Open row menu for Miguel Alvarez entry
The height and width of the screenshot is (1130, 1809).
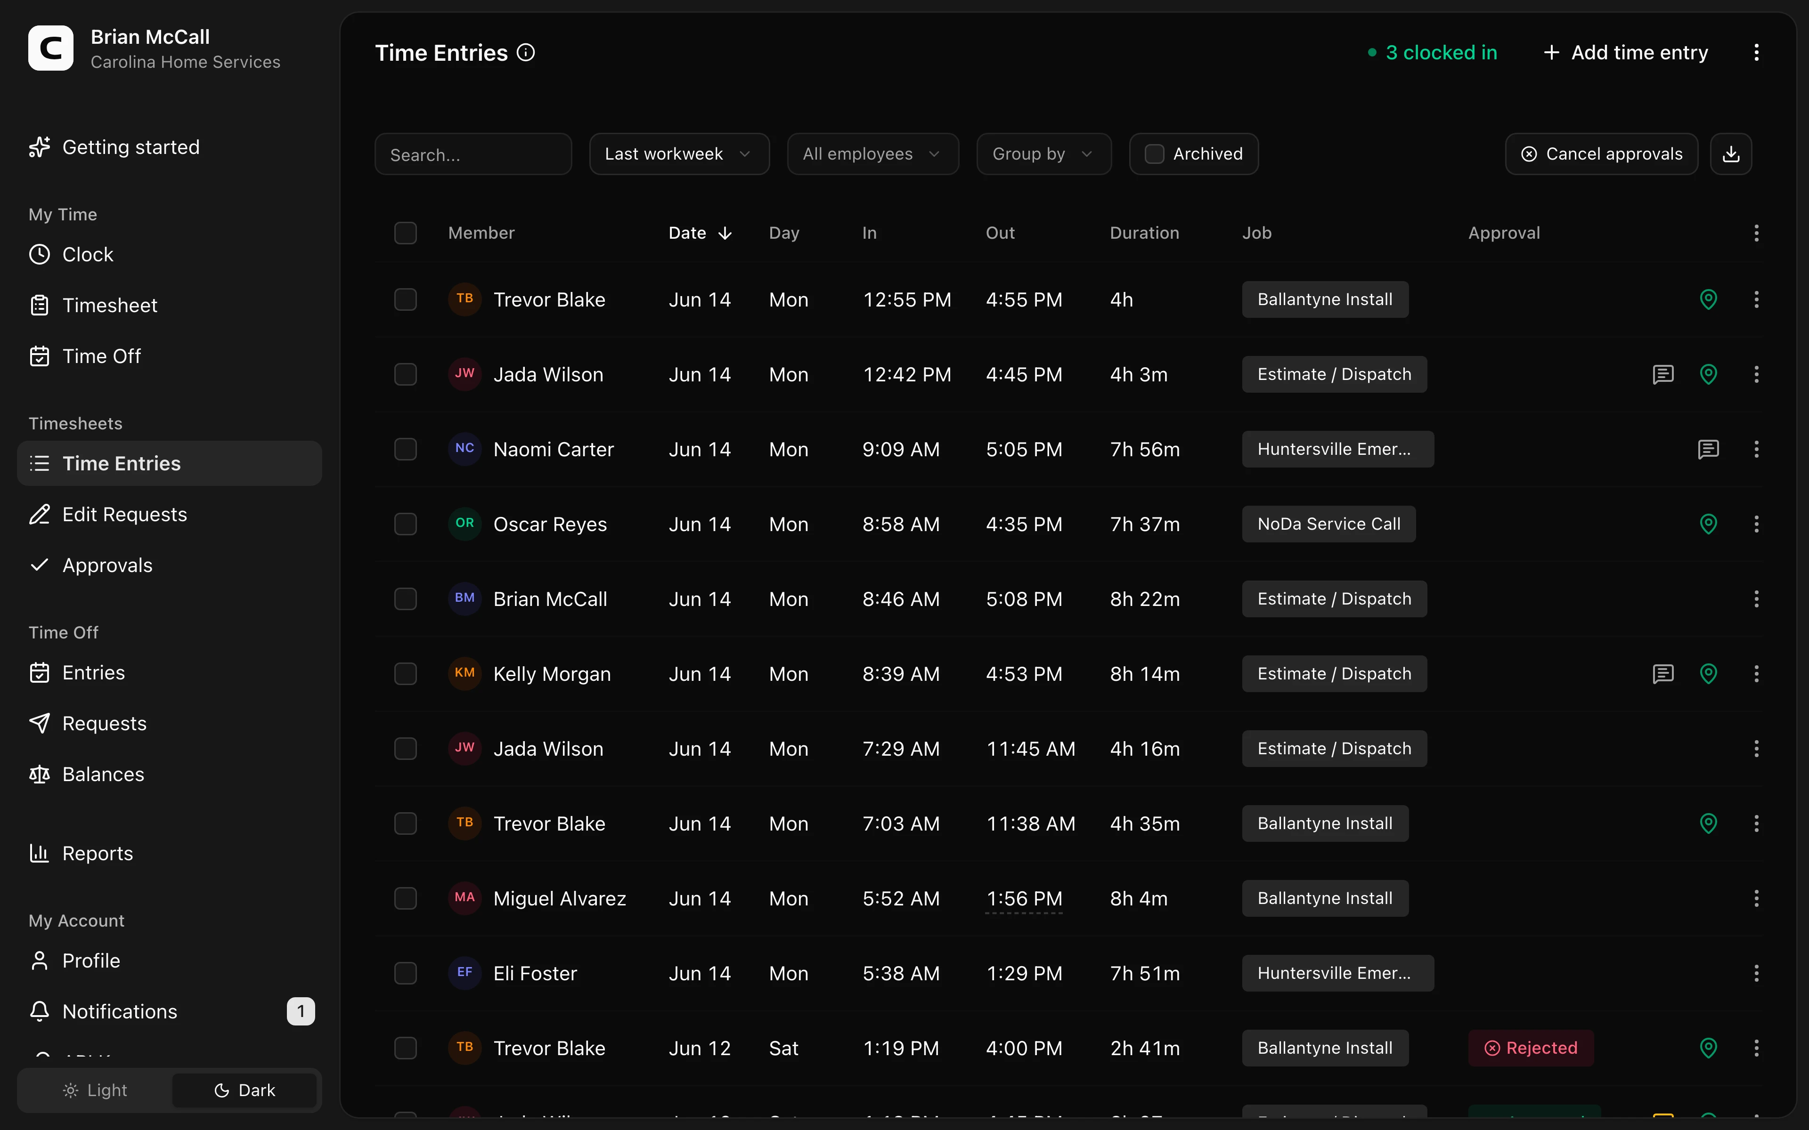point(1756,898)
